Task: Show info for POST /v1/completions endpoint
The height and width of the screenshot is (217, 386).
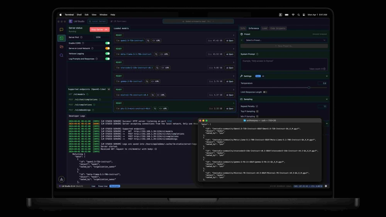Action: click(94, 105)
